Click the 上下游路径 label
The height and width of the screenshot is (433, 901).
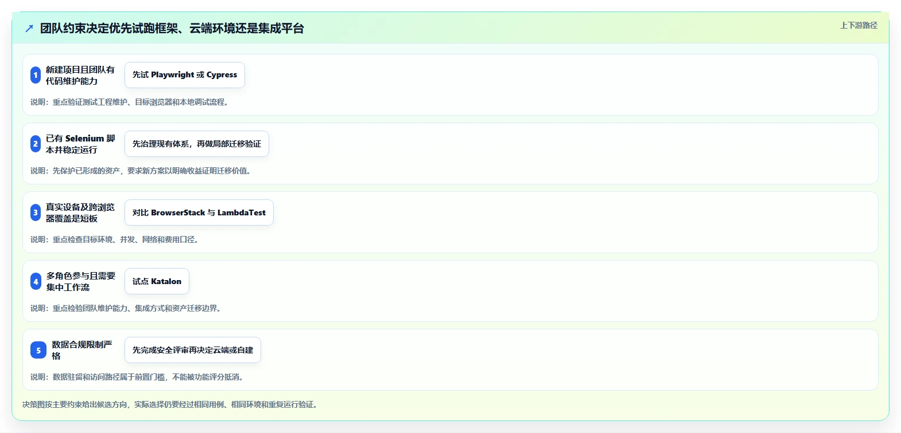pyautogui.click(x=859, y=25)
